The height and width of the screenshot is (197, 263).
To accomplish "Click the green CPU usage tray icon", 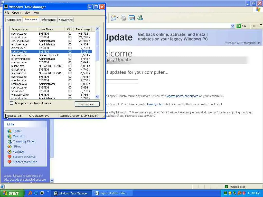I will [226, 193].
